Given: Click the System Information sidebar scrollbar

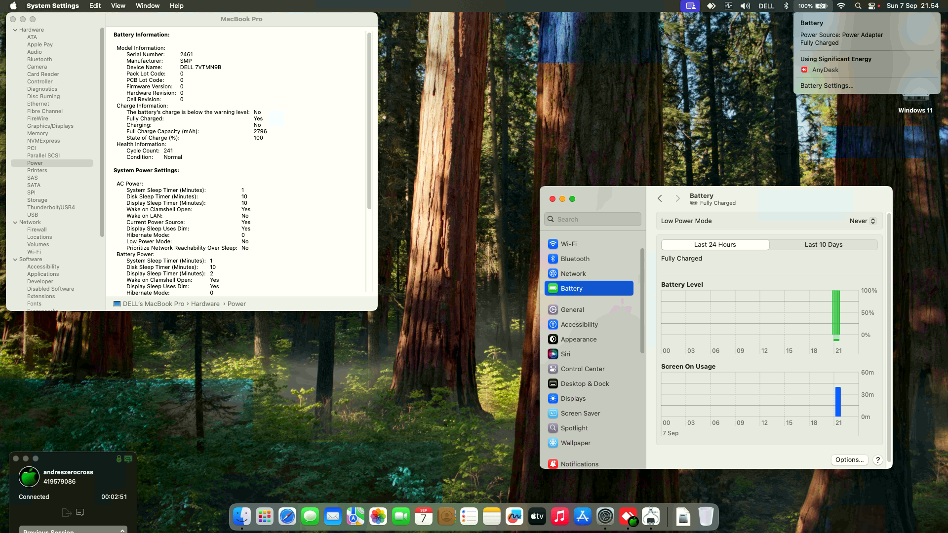Looking at the screenshot, I should click(x=102, y=132).
